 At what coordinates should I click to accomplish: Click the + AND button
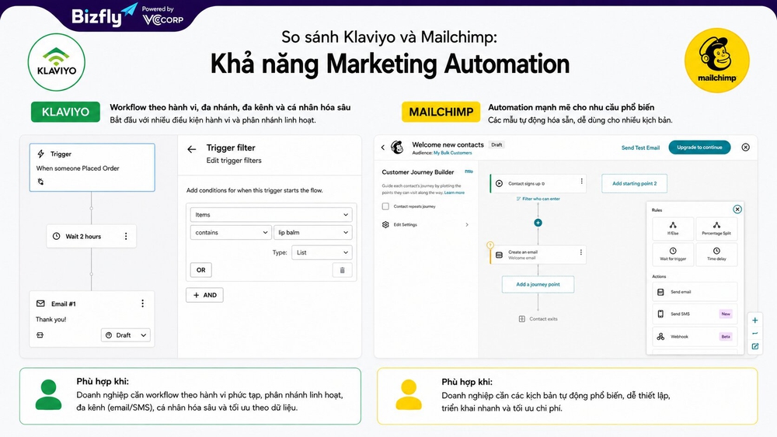(x=204, y=295)
